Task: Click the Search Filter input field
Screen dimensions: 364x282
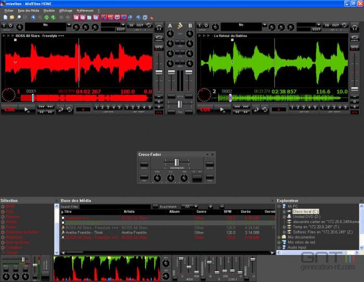Action: [x=115, y=206]
